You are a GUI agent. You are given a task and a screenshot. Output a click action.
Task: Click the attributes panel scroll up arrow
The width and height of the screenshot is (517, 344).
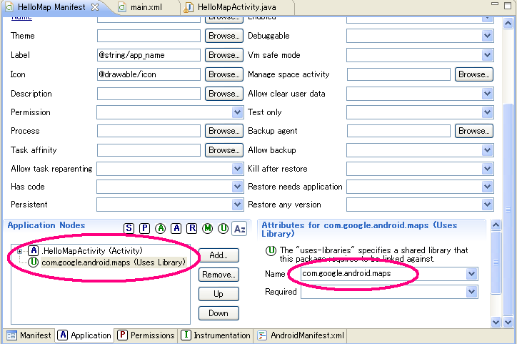[x=496, y=225]
